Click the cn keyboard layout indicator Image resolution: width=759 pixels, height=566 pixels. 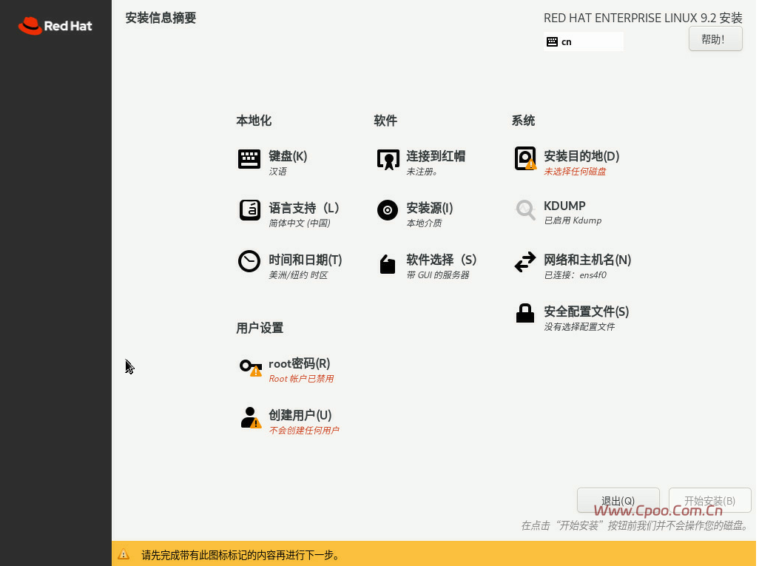click(584, 41)
